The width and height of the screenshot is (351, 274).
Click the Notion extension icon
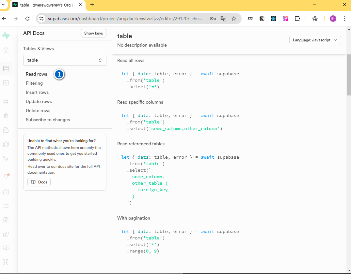tap(262, 19)
